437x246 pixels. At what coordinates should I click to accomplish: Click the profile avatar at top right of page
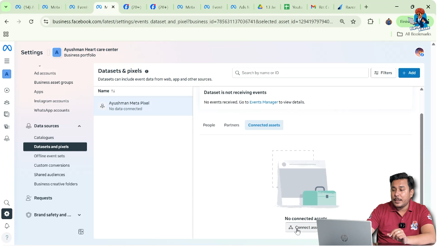[x=419, y=52]
